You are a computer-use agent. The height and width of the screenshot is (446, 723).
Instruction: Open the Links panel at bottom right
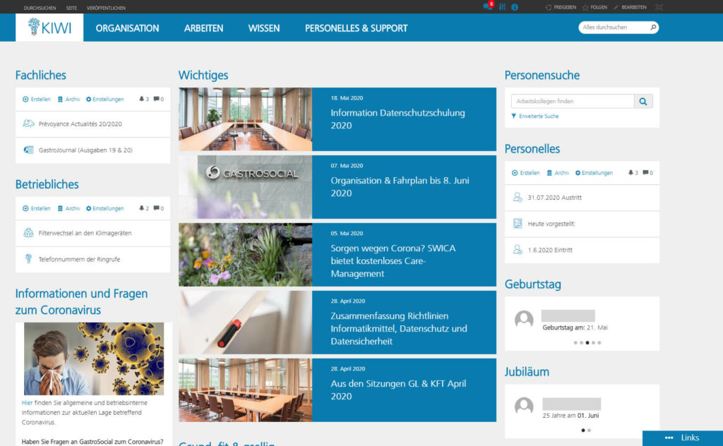[683, 438]
